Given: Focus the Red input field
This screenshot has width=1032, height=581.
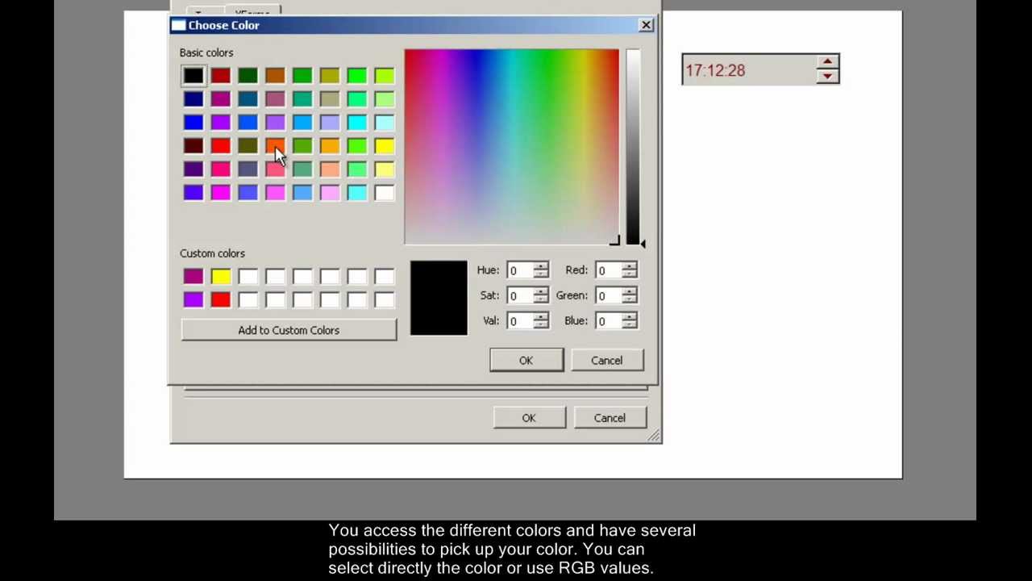Looking at the screenshot, I should click(610, 270).
